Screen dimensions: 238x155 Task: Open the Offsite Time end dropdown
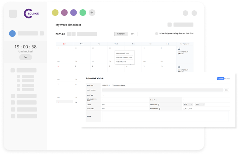click(200, 104)
